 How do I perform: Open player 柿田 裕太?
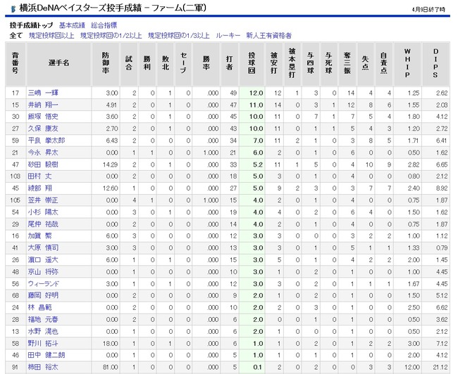(x=43, y=367)
